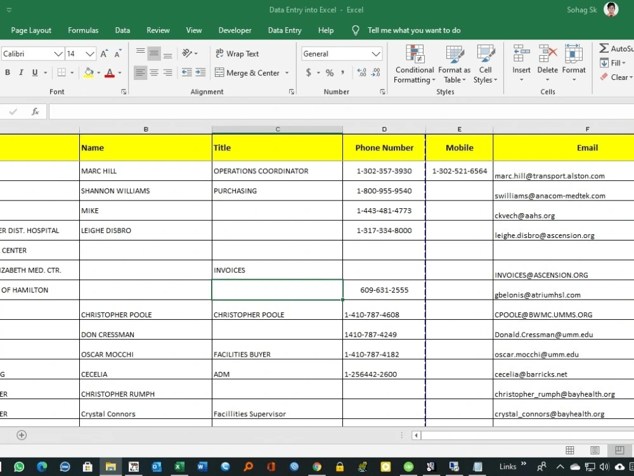Click the Orientation text angle icon
634x476 pixels.
pyautogui.click(x=187, y=53)
